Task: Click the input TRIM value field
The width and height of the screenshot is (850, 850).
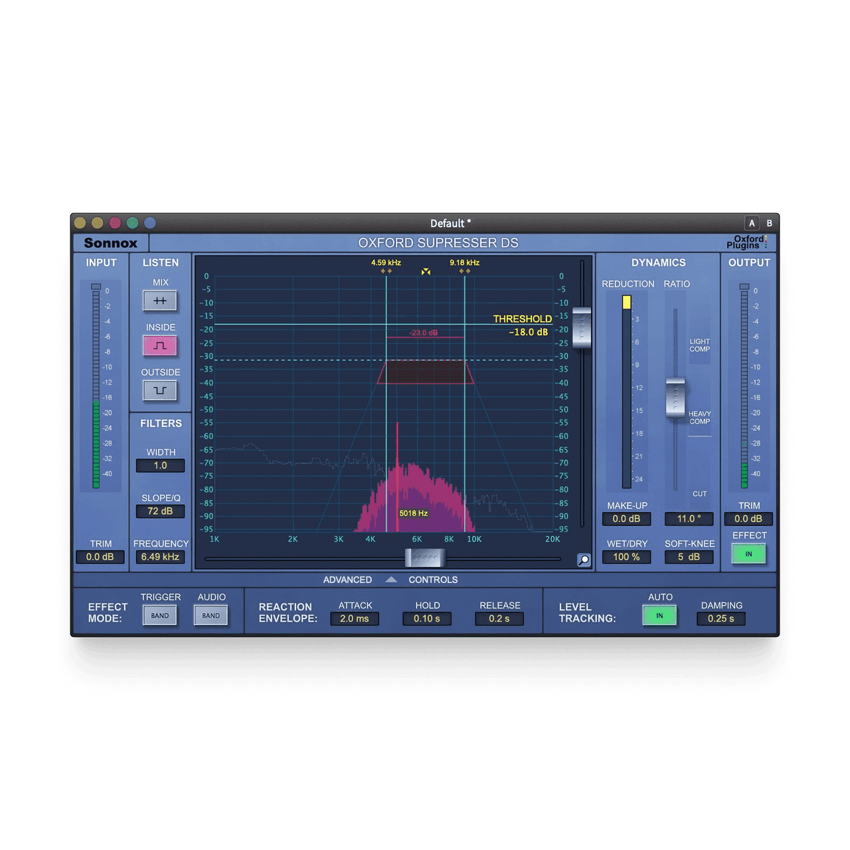Action: (x=100, y=556)
